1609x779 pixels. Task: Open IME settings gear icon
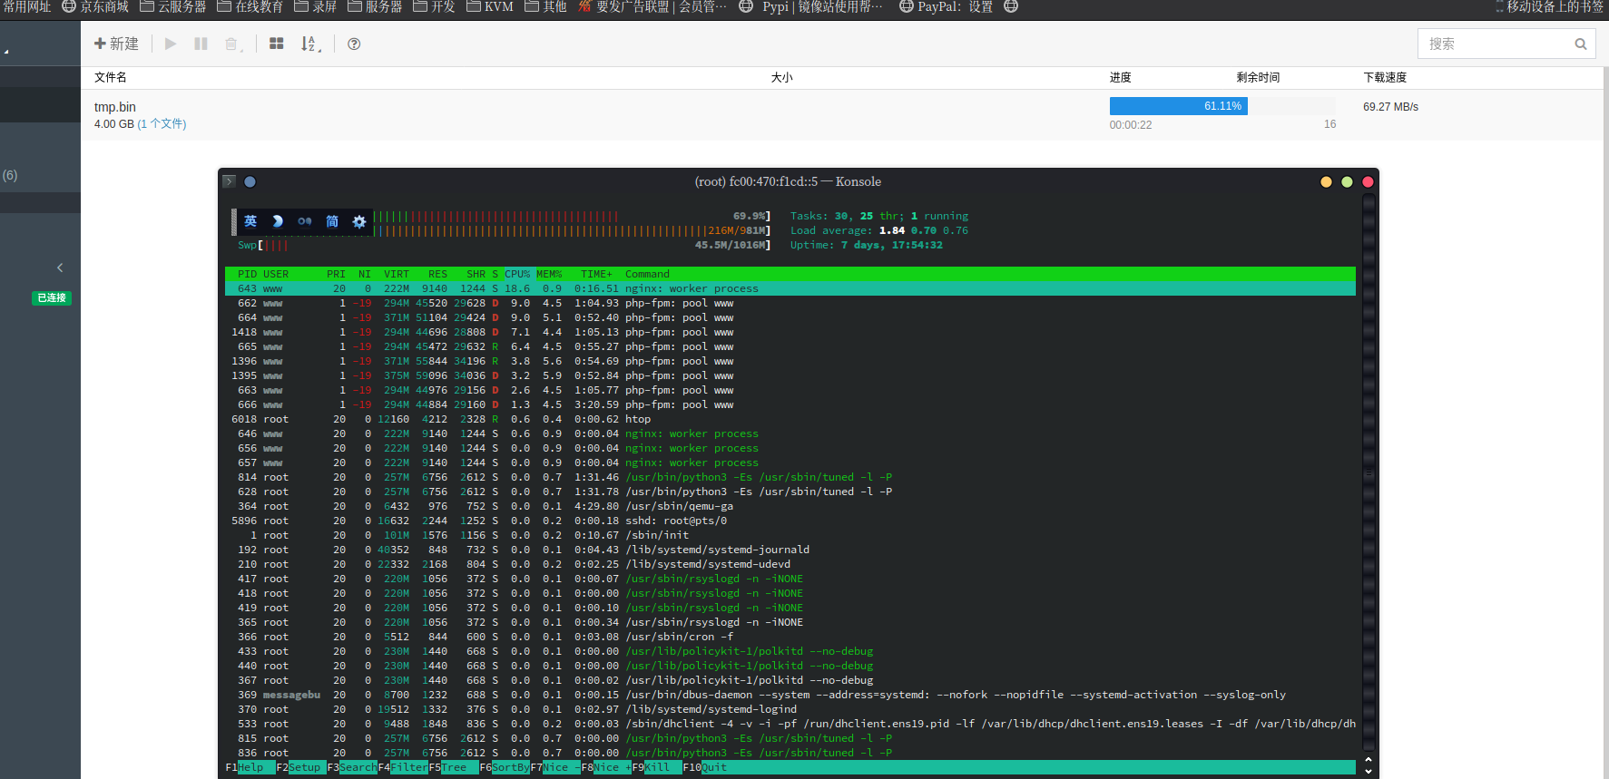[359, 221]
